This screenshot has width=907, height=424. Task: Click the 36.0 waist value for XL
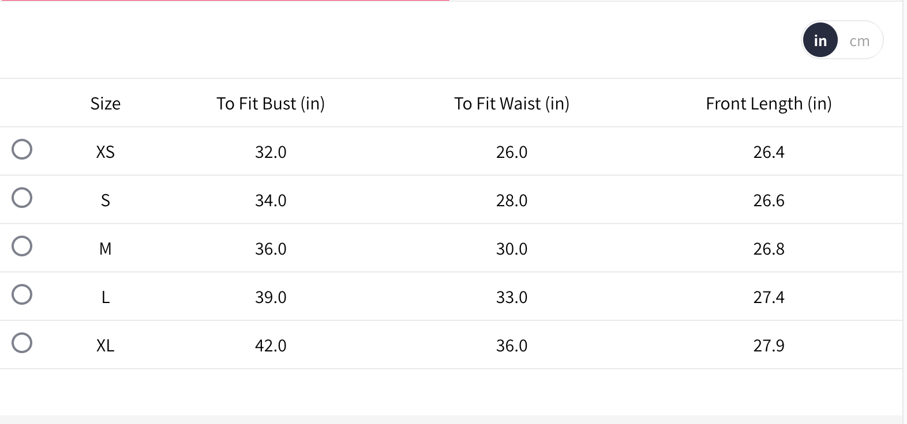tap(512, 346)
